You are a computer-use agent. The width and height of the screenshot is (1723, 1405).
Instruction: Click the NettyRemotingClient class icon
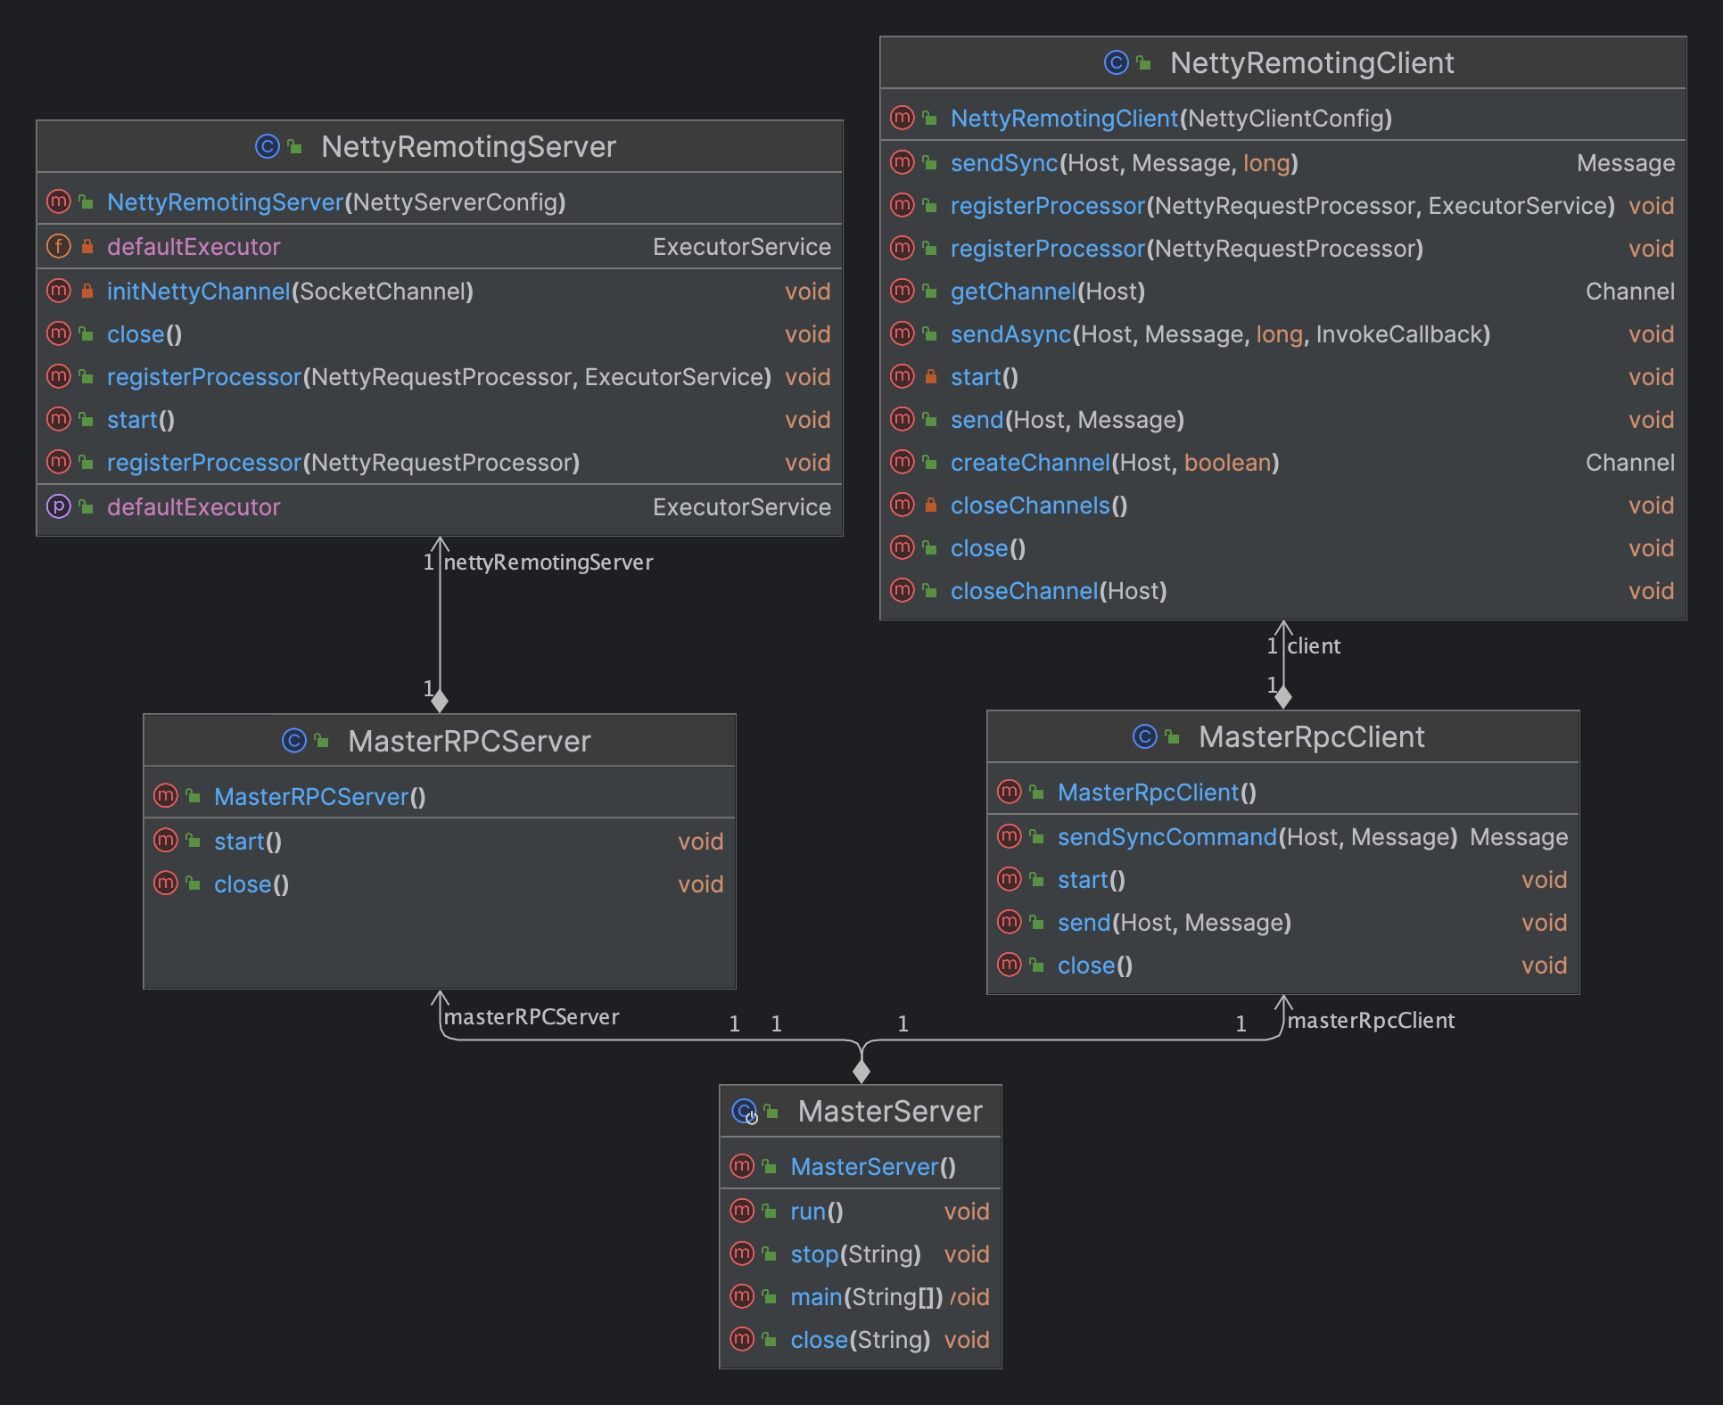tap(1116, 62)
